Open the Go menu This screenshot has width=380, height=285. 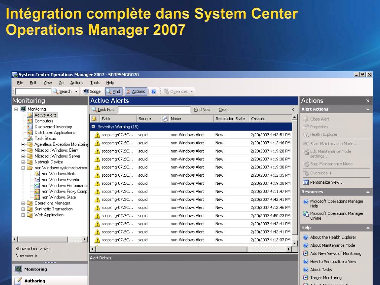61,83
